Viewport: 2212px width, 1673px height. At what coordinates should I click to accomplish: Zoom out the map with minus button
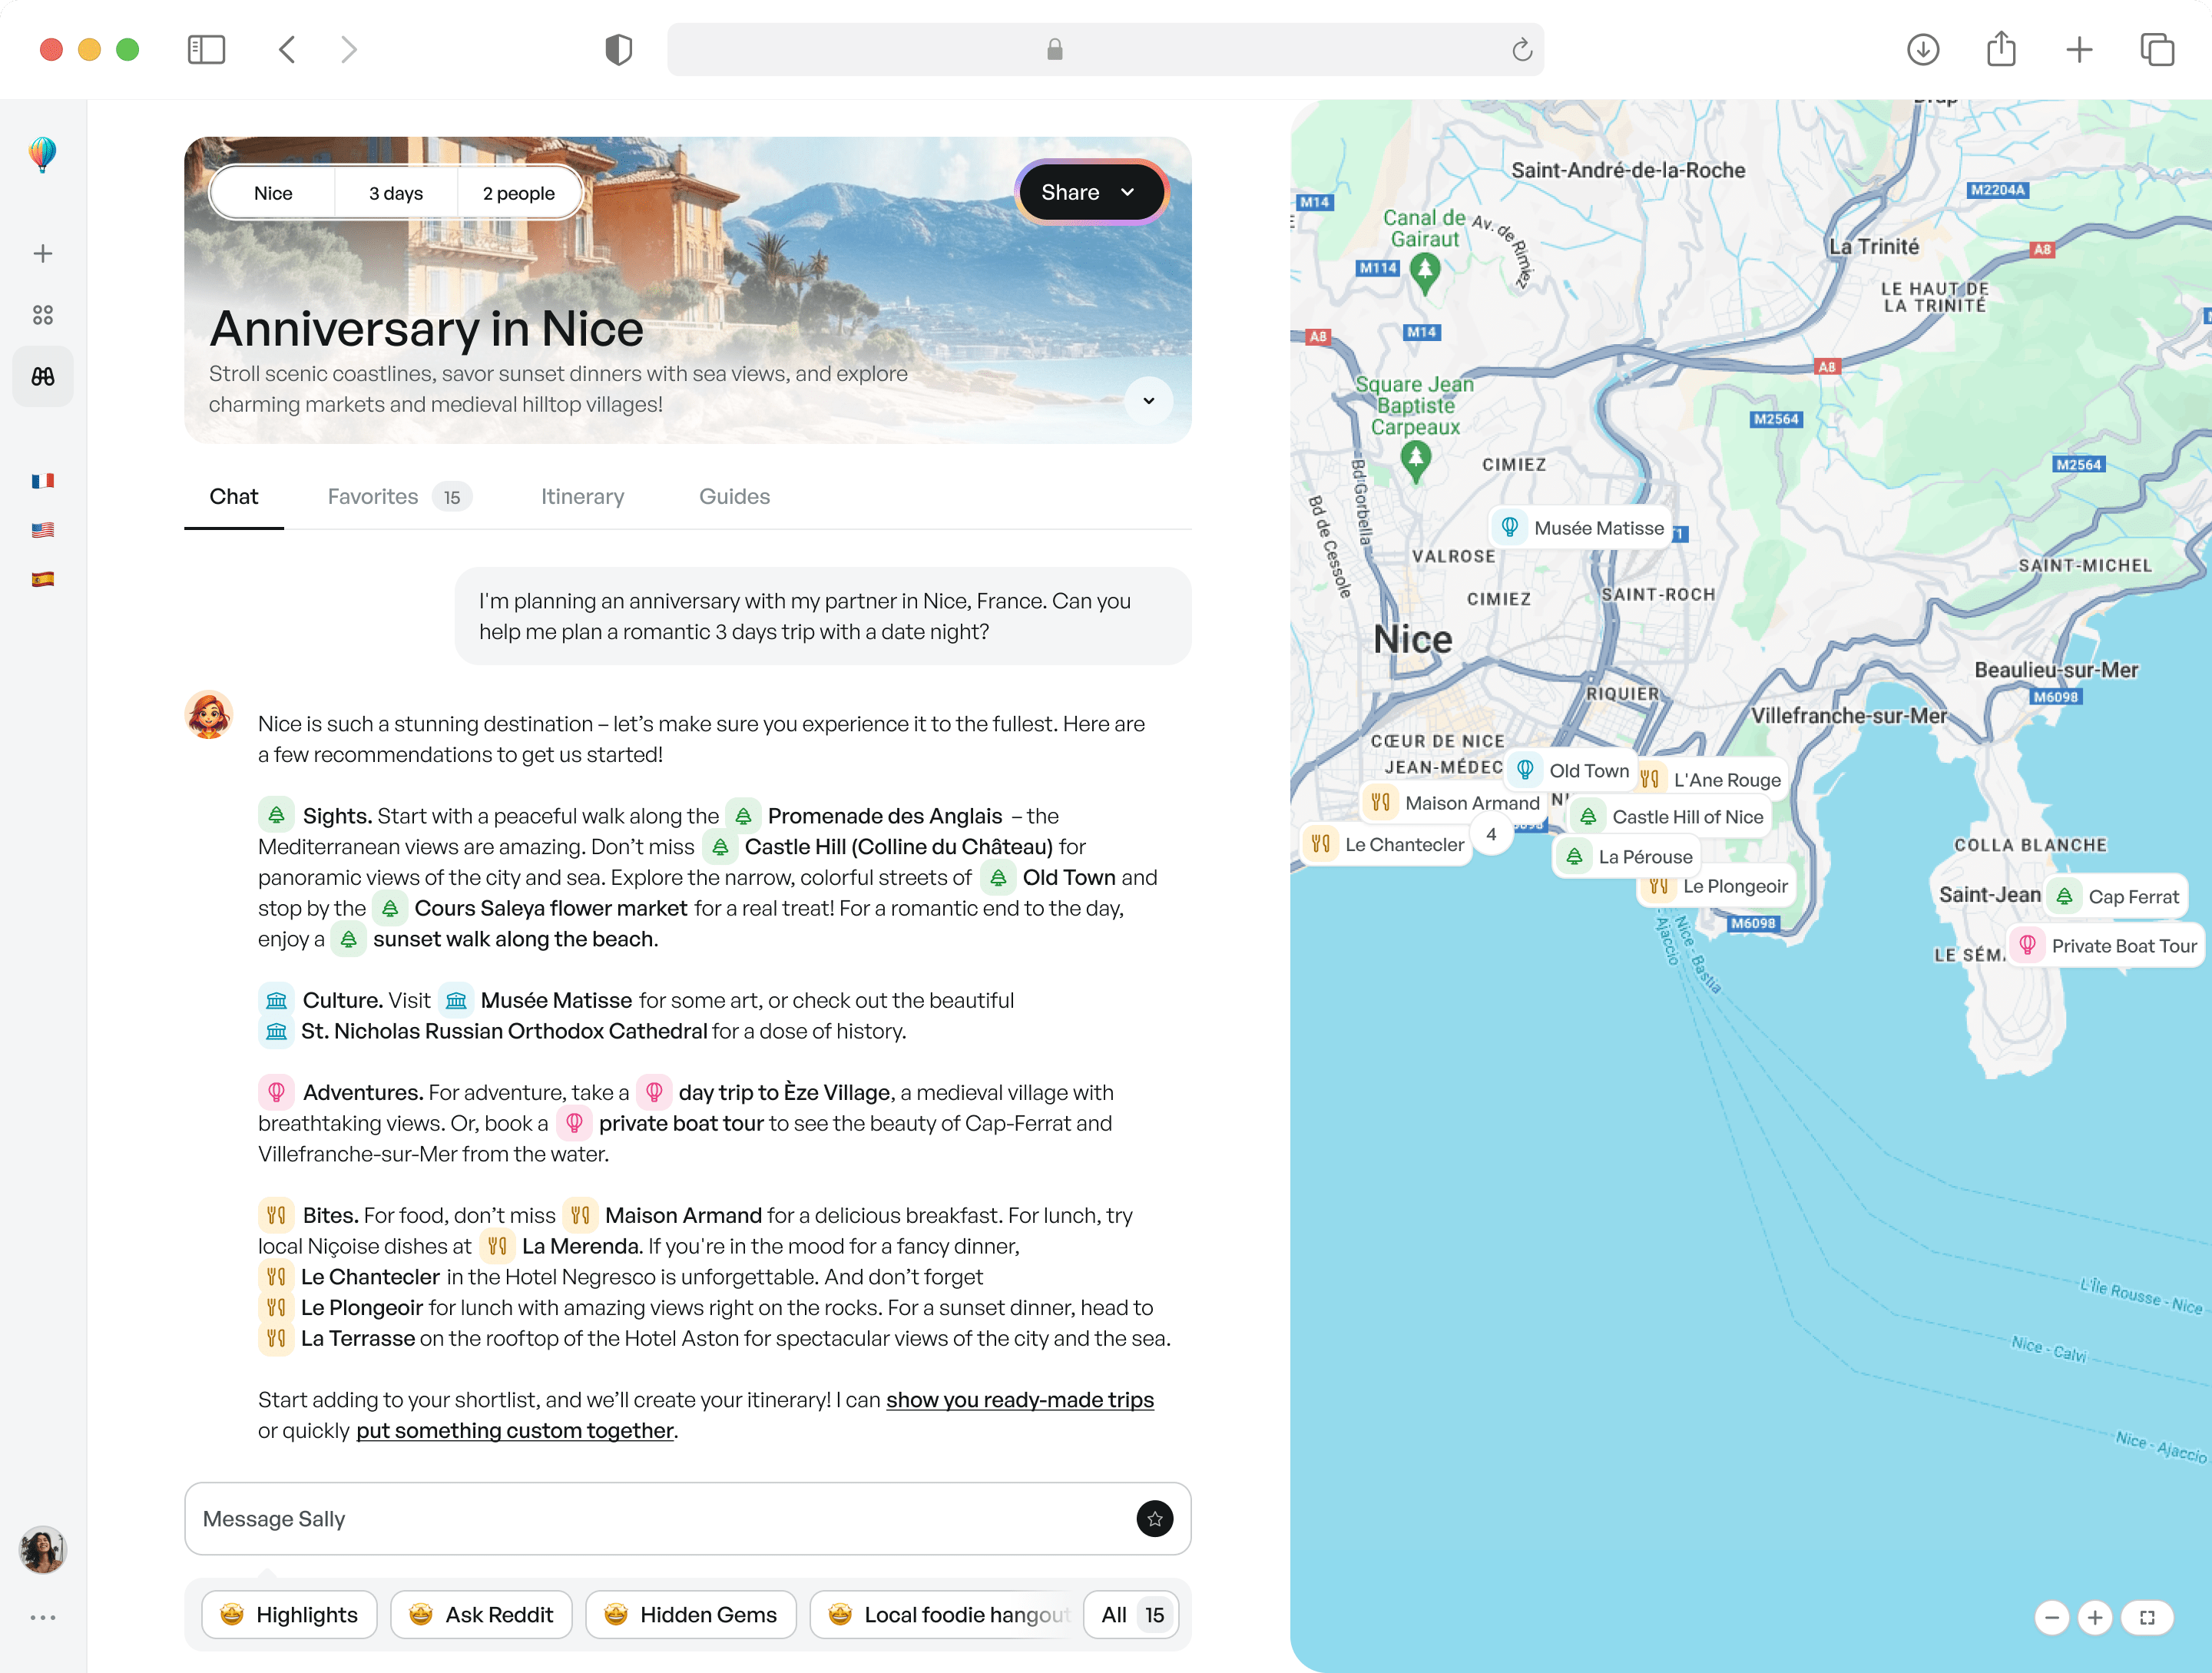point(2052,1617)
